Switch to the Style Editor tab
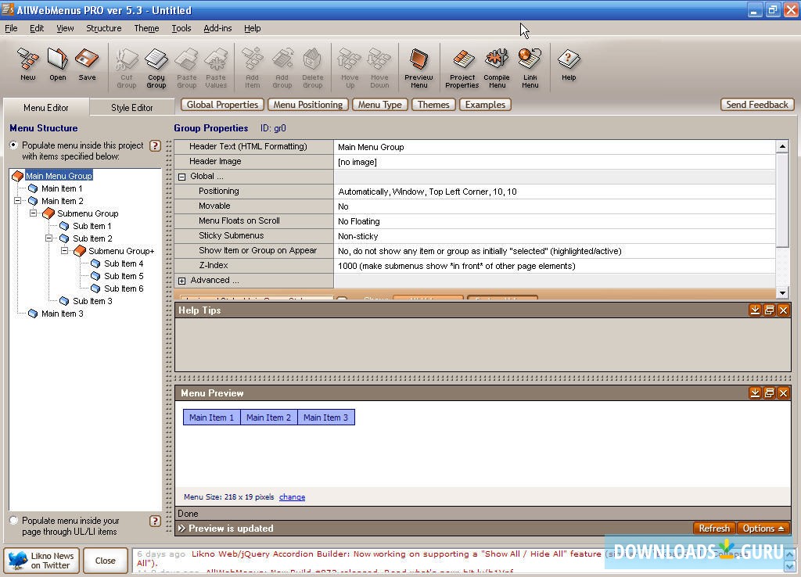801x577 pixels. pos(131,107)
